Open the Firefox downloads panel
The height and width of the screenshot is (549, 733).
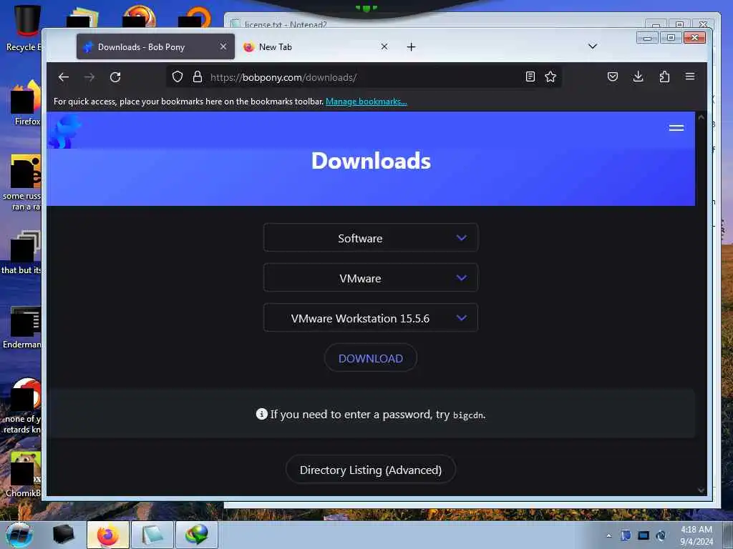(638, 76)
